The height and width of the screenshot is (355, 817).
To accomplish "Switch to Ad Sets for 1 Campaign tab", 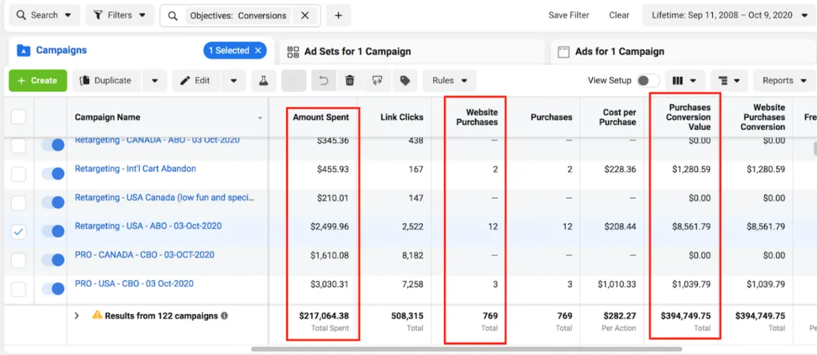I will (x=357, y=52).
